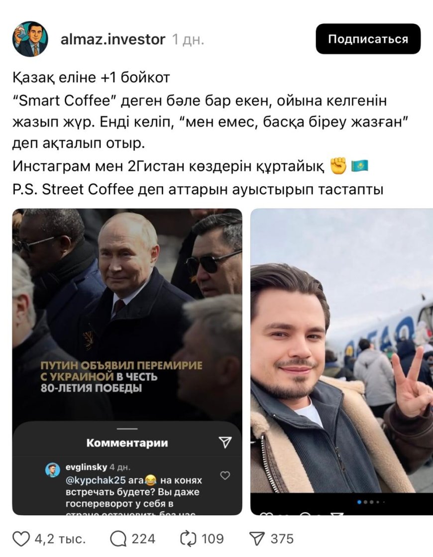Screen dimensions: 433x557
Task: Like evglinsky's comment with heart
Action: click(225, 475)
